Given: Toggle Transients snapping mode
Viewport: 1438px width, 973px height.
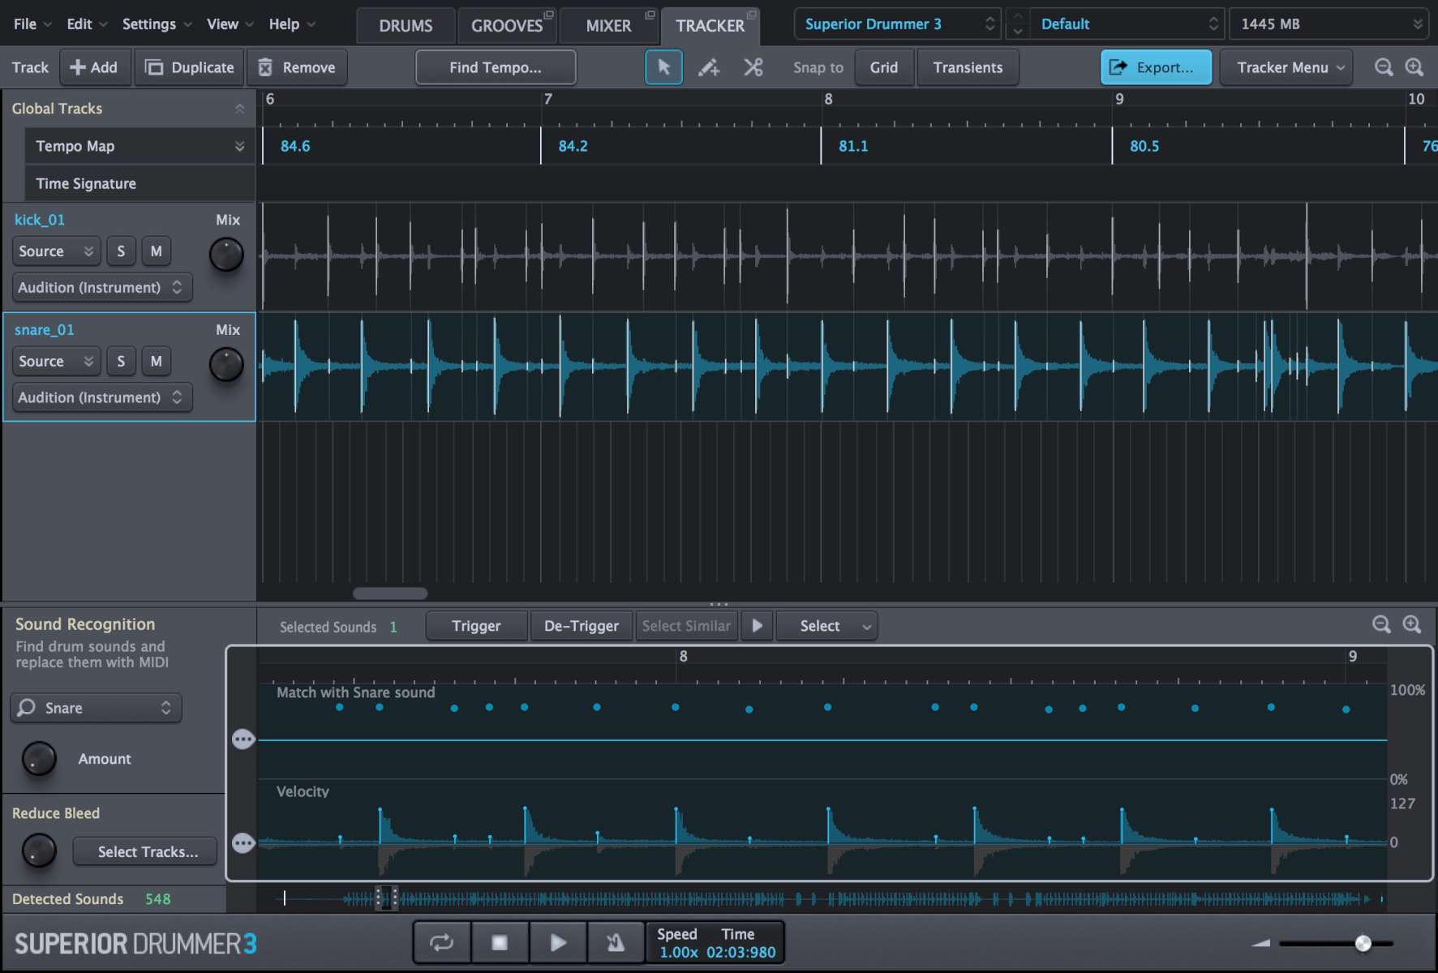Looking at the screenshot, I should (x=968, y=67).
